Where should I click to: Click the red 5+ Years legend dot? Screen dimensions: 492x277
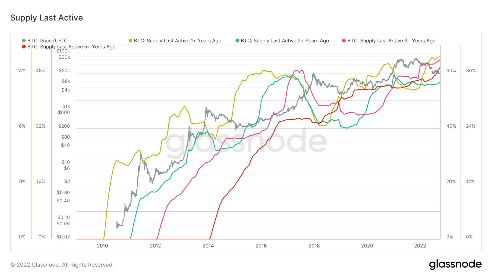coord(24,47)
